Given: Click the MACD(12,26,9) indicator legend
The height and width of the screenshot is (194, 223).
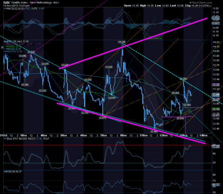Looking at the screenshot, I should [x=15, y=9].
